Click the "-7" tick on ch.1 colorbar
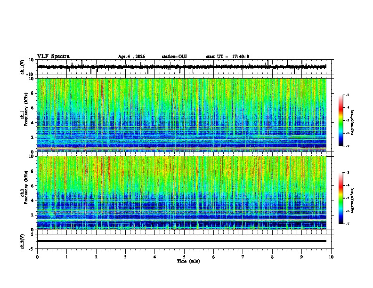373x288 pixels. point(348,146)
